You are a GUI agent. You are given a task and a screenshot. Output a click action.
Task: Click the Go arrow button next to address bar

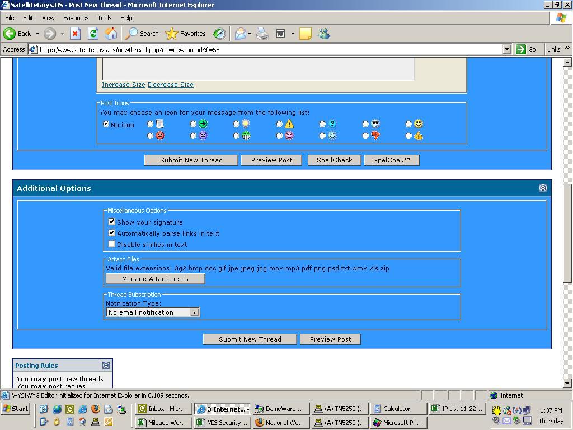[525, 49]
